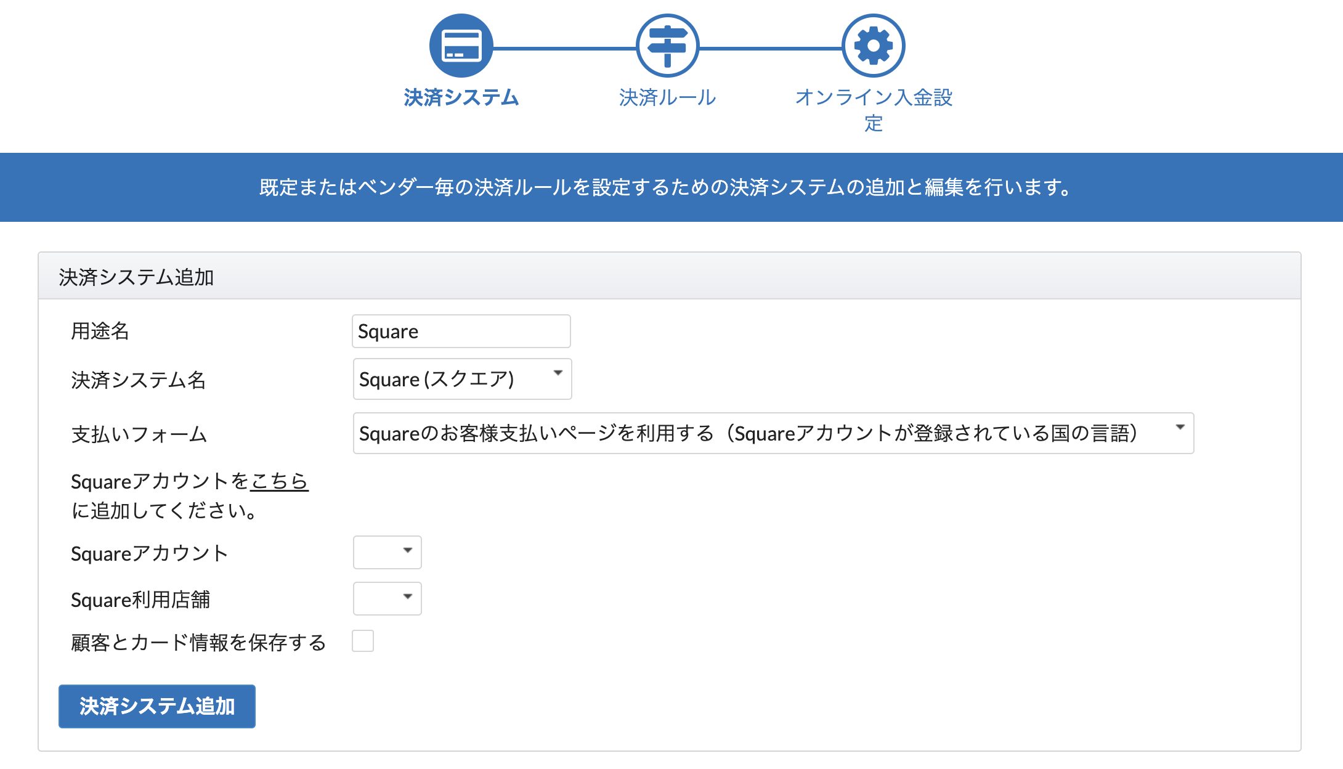Expand the 支払いフォーム dropdown
This screenshot has height=769, width=1343.
[773, 433]
